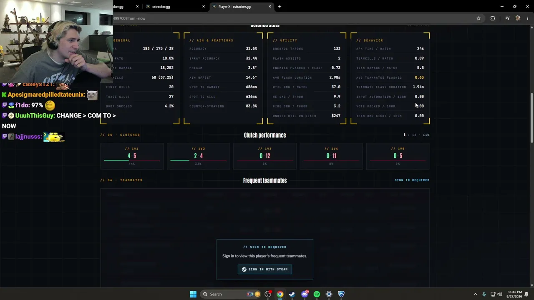The width and height of the screenshot is (534, 300).
Task: Click the Sign in with Steam button
Action: pos(265,269)
